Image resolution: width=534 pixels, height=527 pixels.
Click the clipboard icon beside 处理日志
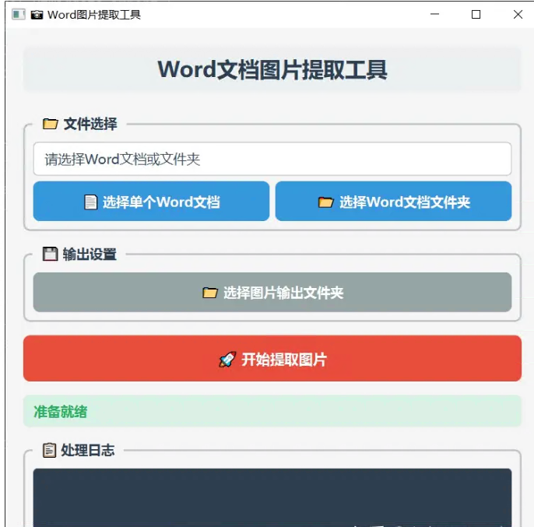(50, 450)
